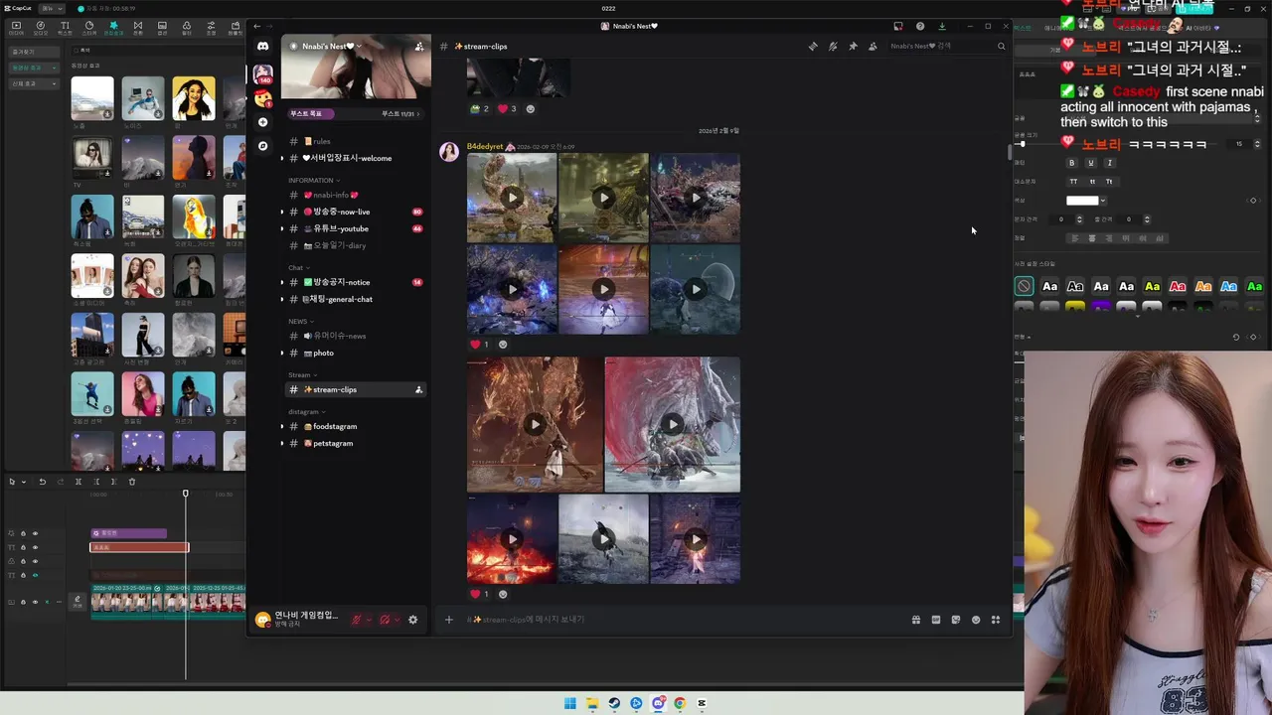This screenshot has width=1272, height=715.
Task: Add reaction smiley under the six-clip post
Action: [x=502, y=345]
